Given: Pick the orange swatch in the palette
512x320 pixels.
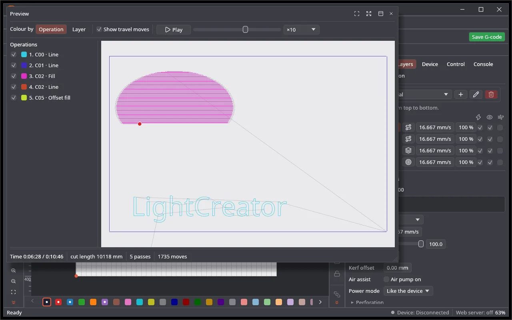Looking at the screenshot, I should (93, 302).
